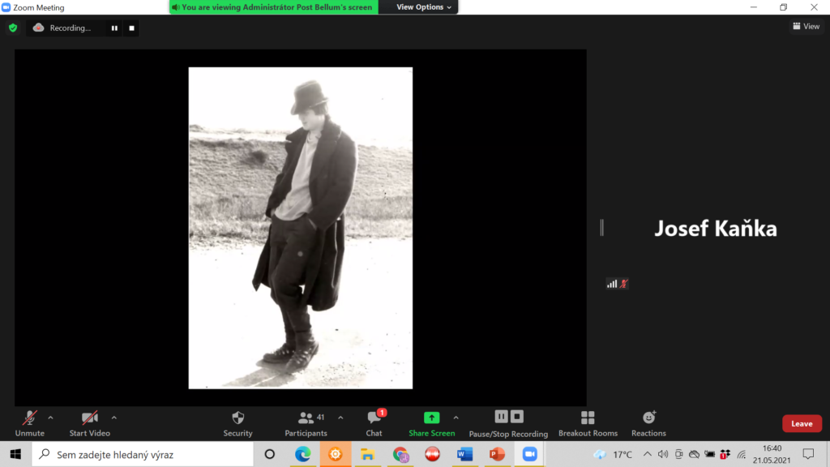Click the muted microphone icon under Josef Kaňka
The width and height of the screenshot is (830, 467).
tap(624, 284)
